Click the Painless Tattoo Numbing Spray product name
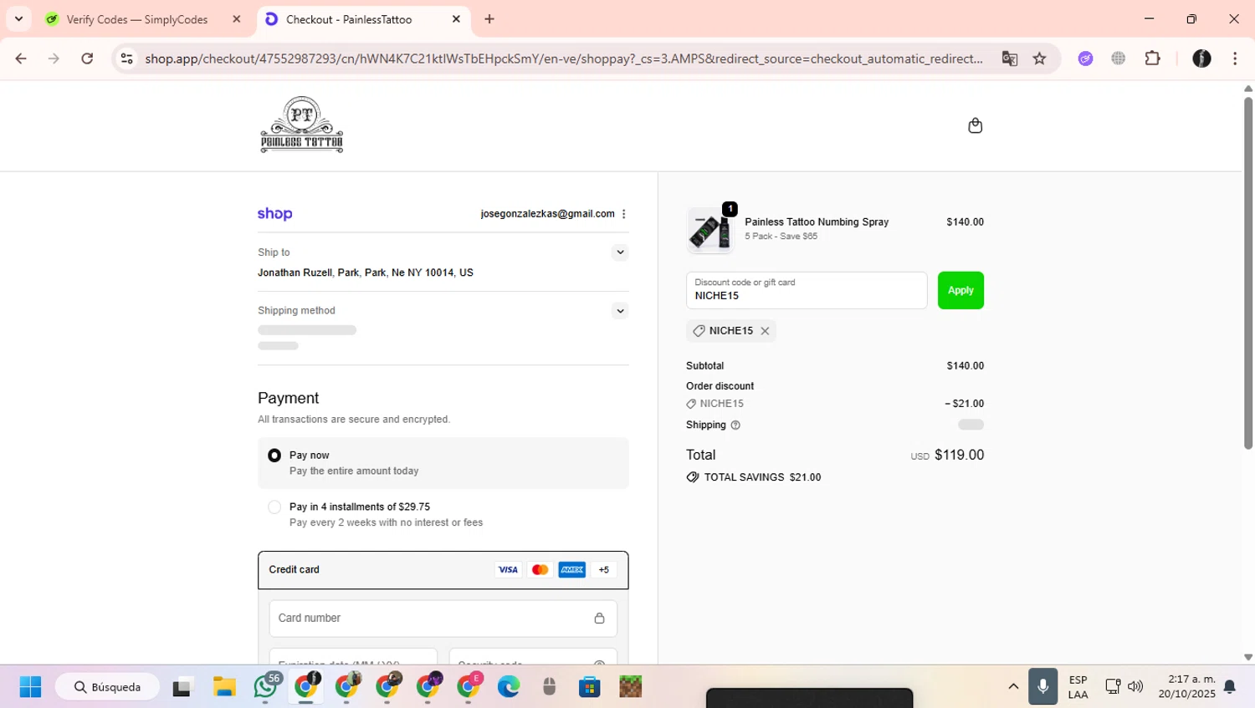The image size is (1255, 708). (817, 222)
